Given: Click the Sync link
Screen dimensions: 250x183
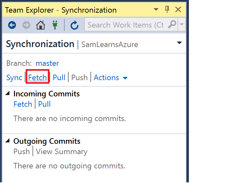Looking at the screenshot, I should pyautogui.click(x=14, y=78).
